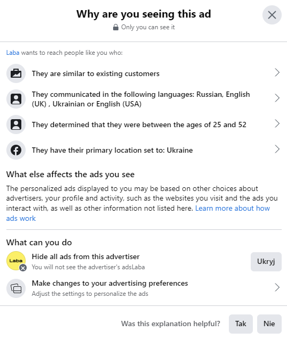The image size is (287, 340).
Task: Select Make changes to your advertising preferences
Action: pyautogui.click(x=143, y=288)
